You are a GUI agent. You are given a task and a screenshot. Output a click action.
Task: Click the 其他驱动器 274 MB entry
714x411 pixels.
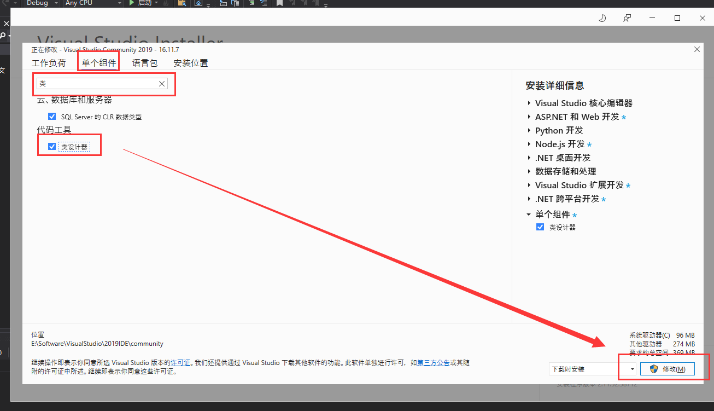(x=662, y=344)
